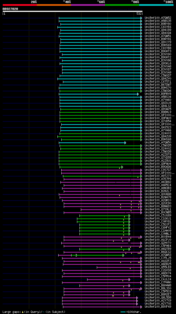This screenshot has width=176, height=314.
Task: Open the UniRef100_A7QW53 entry
Action: point(158,255)
